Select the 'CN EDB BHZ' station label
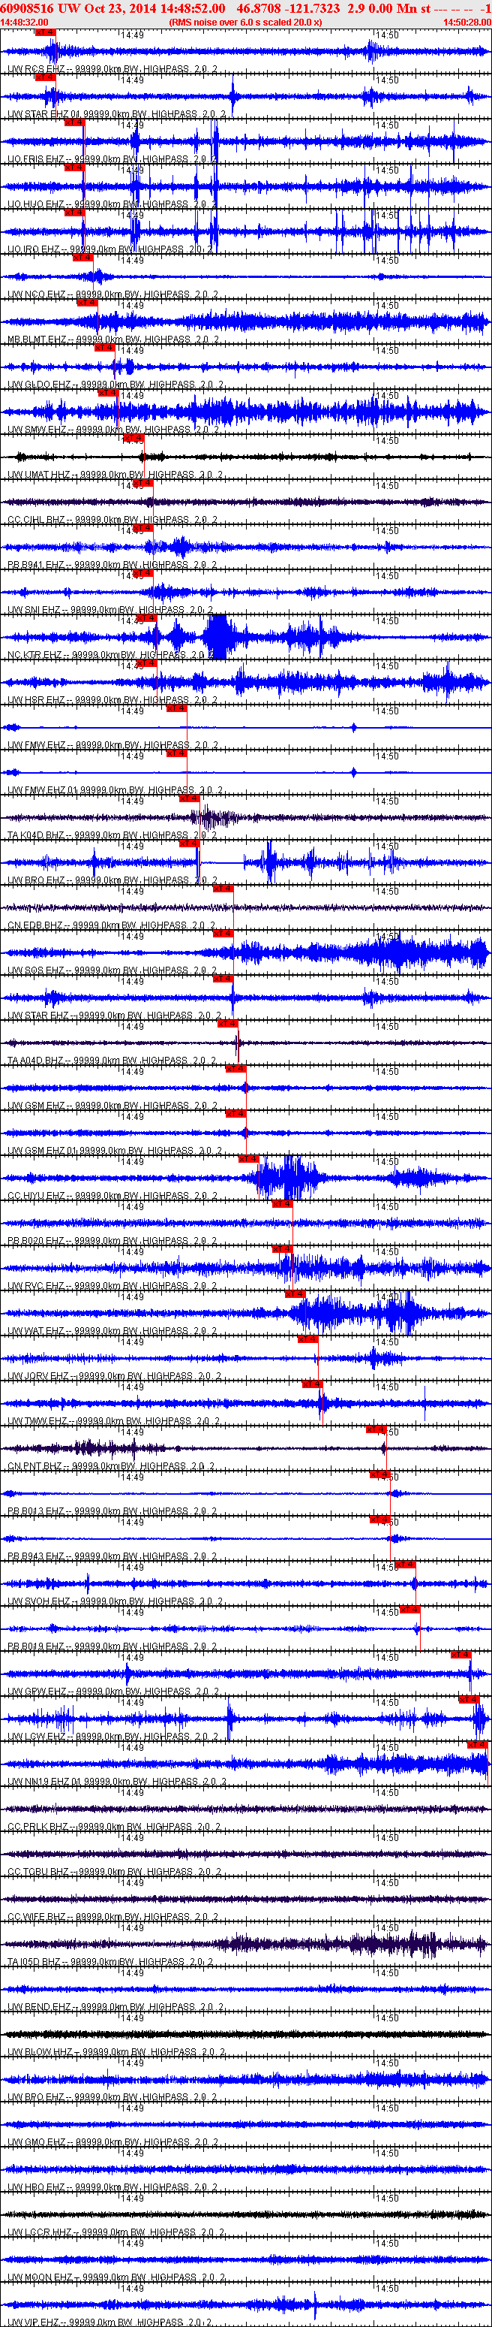Image resolution: width=492 pixels, height=2327 pixels. click(37, 926)
